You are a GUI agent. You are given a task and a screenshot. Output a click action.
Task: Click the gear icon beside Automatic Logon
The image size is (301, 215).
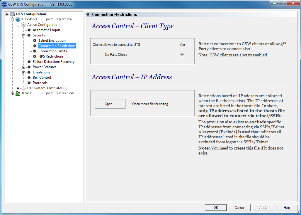coord(29,30)
